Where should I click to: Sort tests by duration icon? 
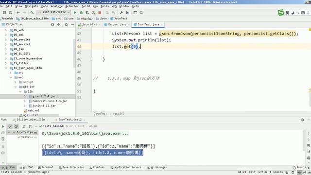coord(30,126)
